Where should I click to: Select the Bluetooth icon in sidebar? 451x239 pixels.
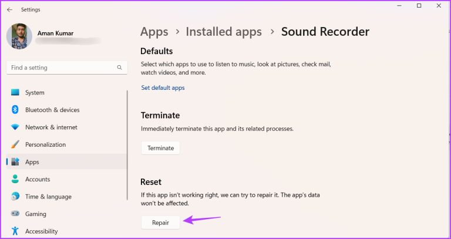(15, 110)
